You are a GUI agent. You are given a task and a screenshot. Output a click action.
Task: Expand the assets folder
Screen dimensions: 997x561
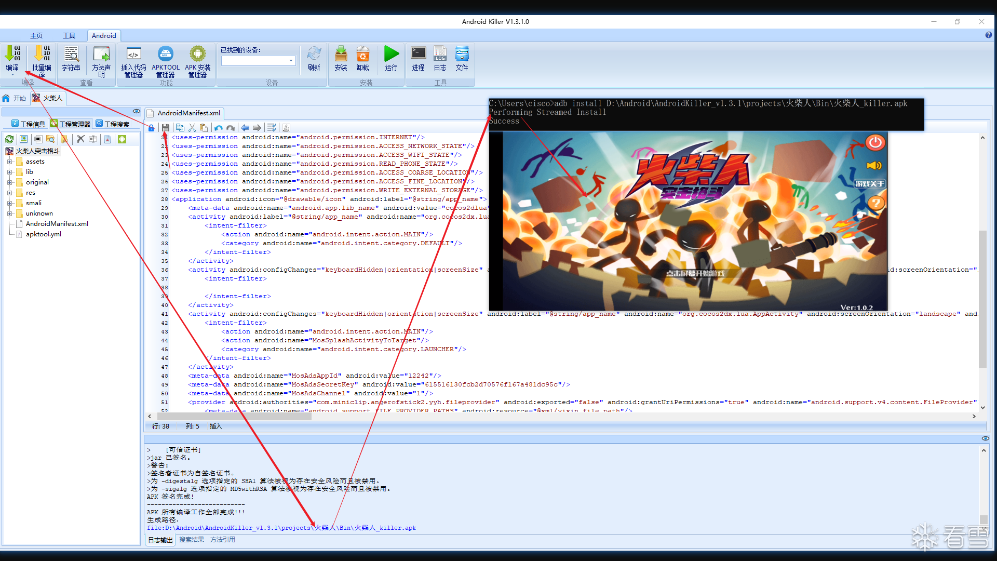pyautogui.click(x=10, y=162)
